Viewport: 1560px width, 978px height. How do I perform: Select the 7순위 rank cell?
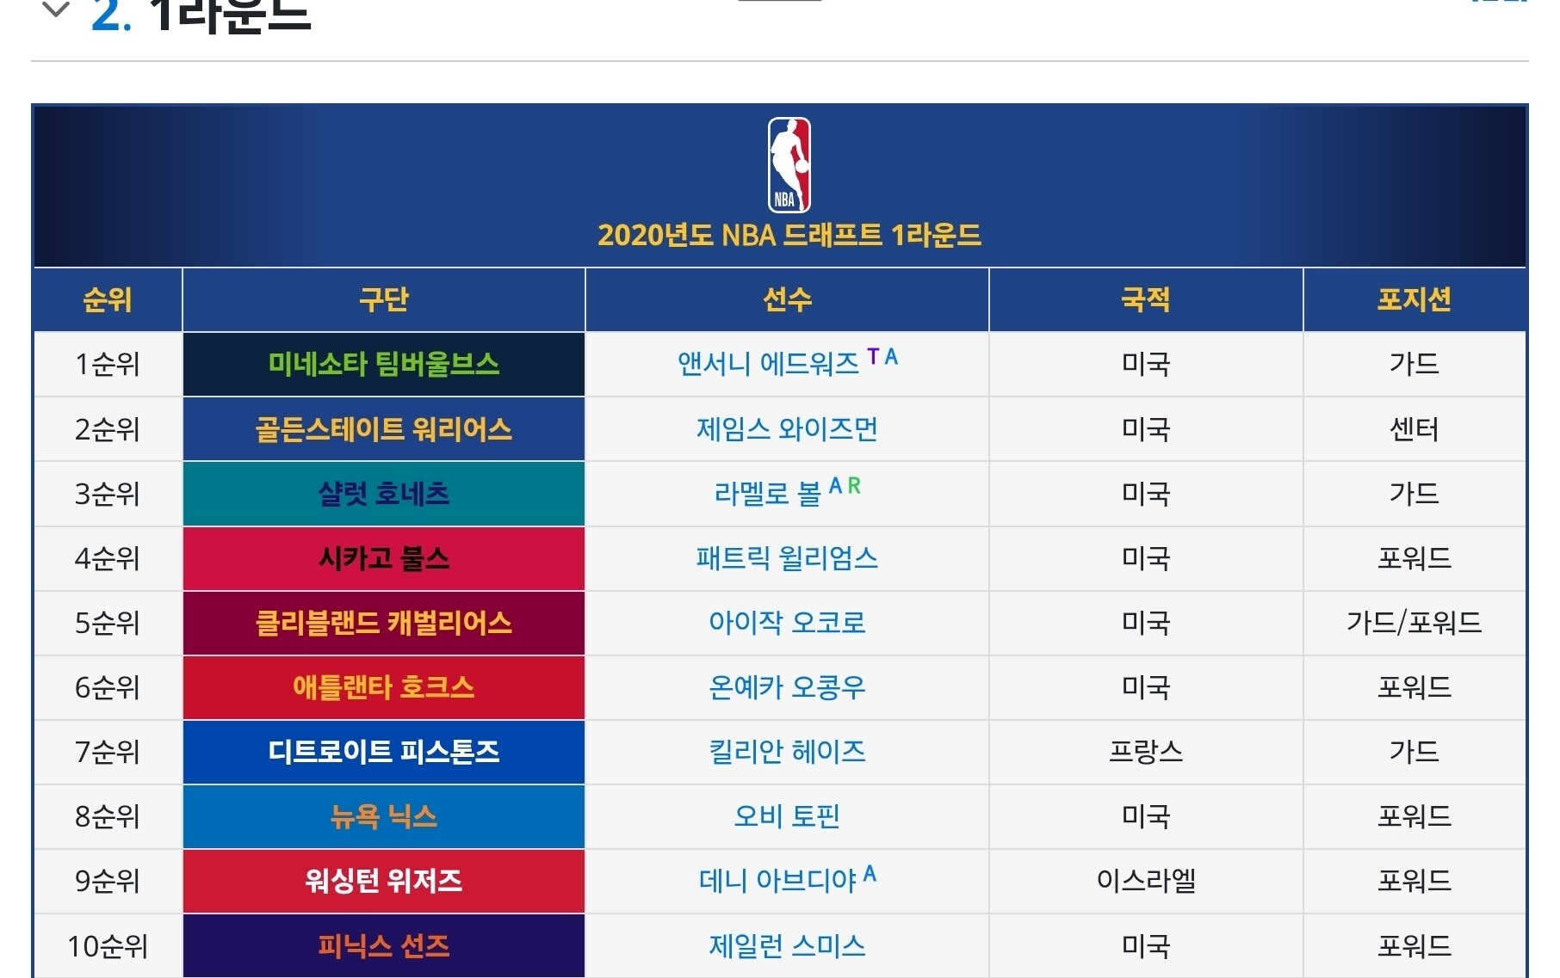tap(108, 752)
